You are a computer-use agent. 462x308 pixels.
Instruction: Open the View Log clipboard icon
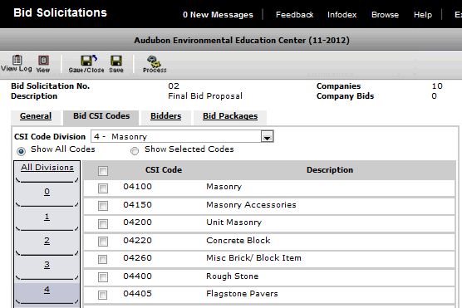coord(17,60)
